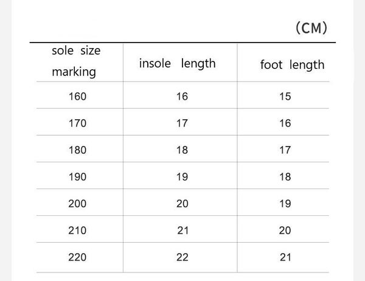Select foot length 19 in the 200 row
This screenshot has width=365, height=281.
click(x=285, y=203)
